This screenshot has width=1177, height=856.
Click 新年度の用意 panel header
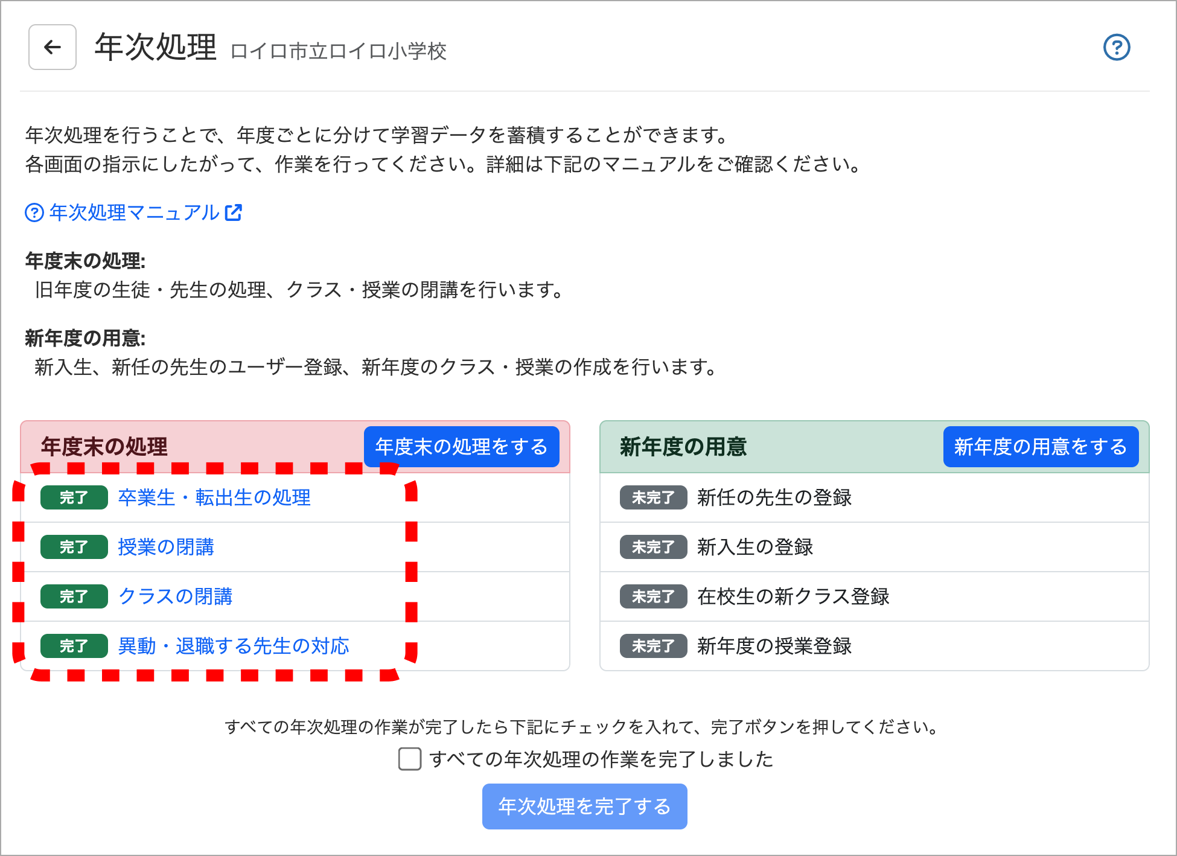683,447
